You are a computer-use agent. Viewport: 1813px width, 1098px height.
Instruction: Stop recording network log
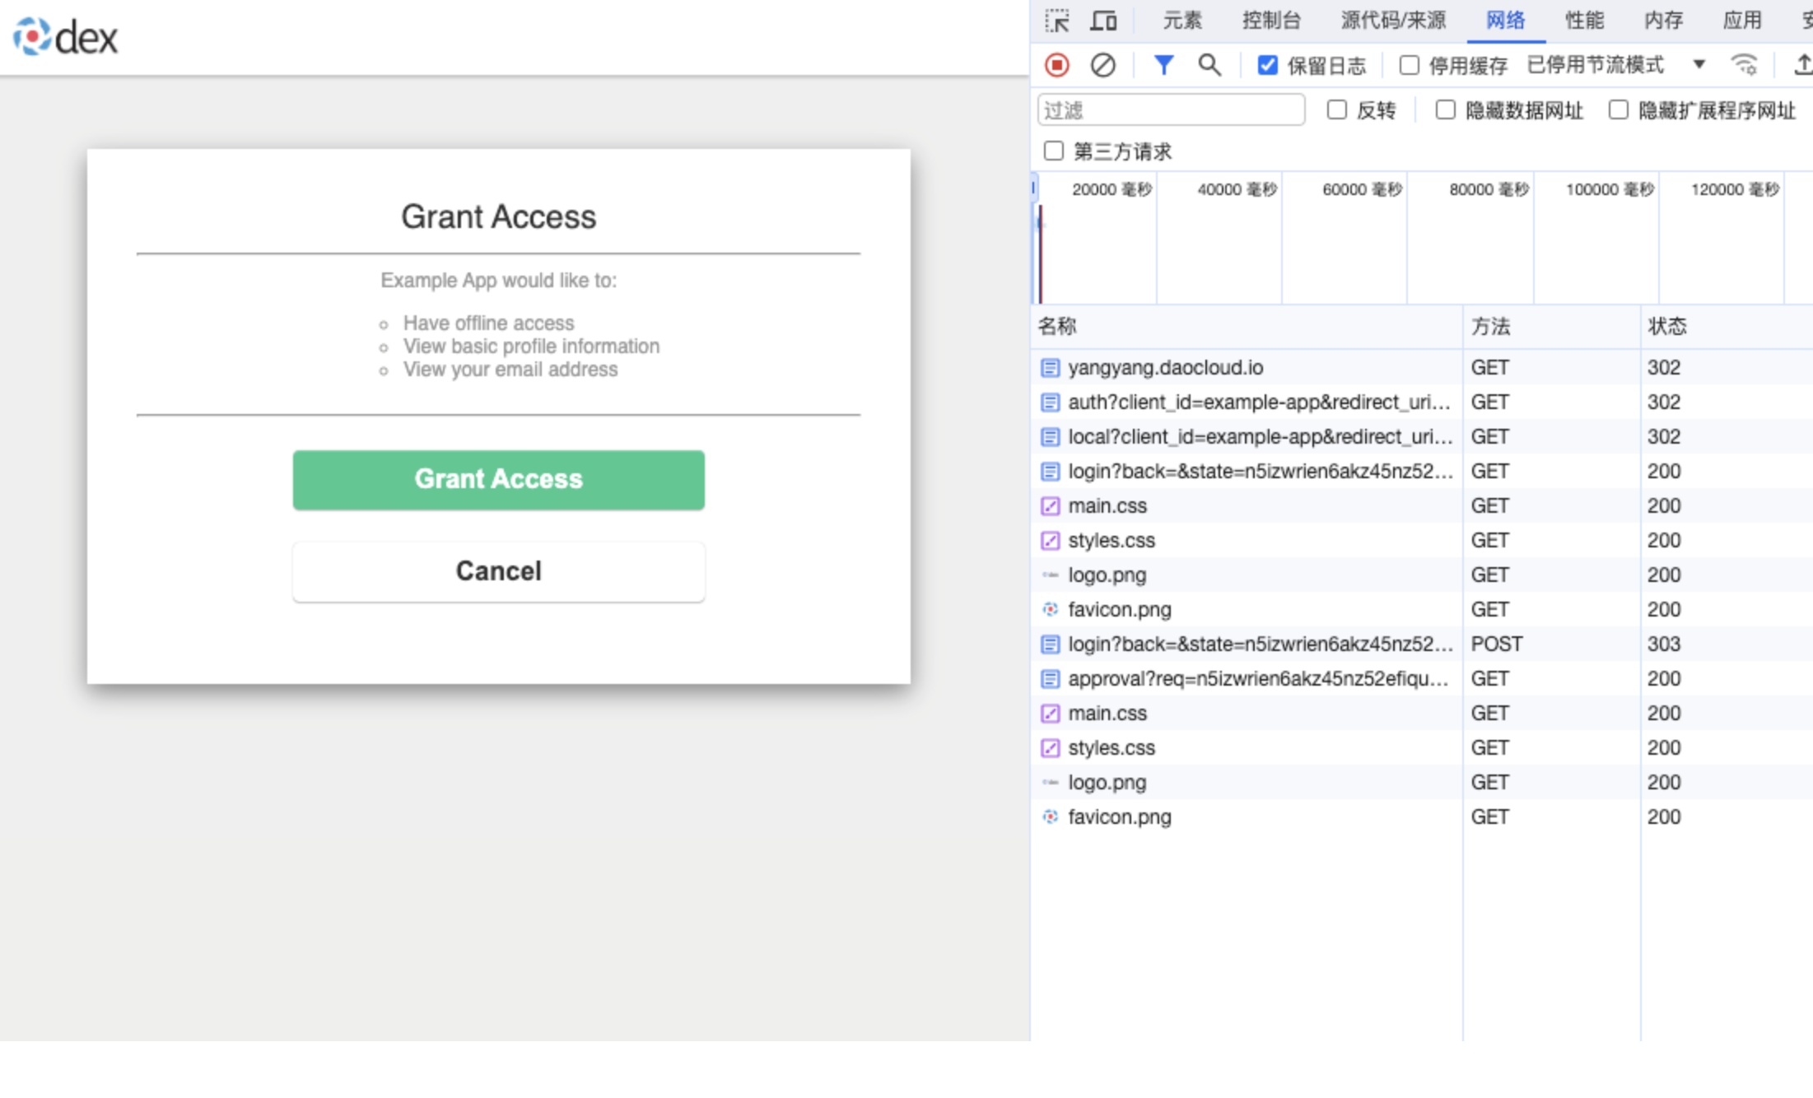(1057, 65)
